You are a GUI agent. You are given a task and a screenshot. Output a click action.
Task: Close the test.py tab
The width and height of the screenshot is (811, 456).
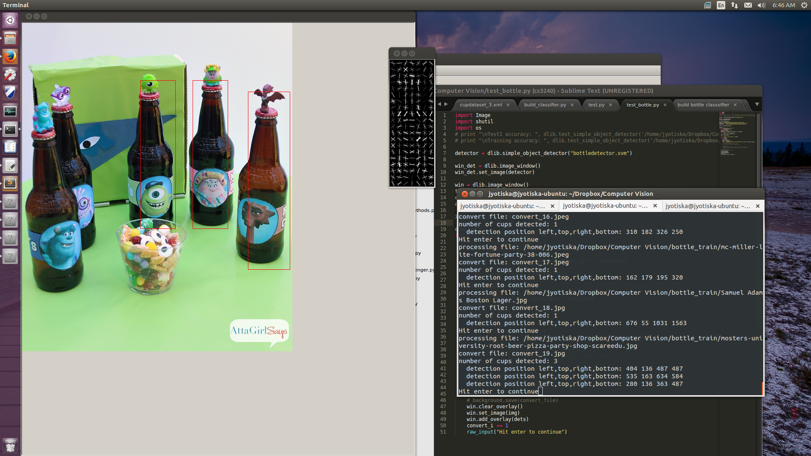point(610,105)
